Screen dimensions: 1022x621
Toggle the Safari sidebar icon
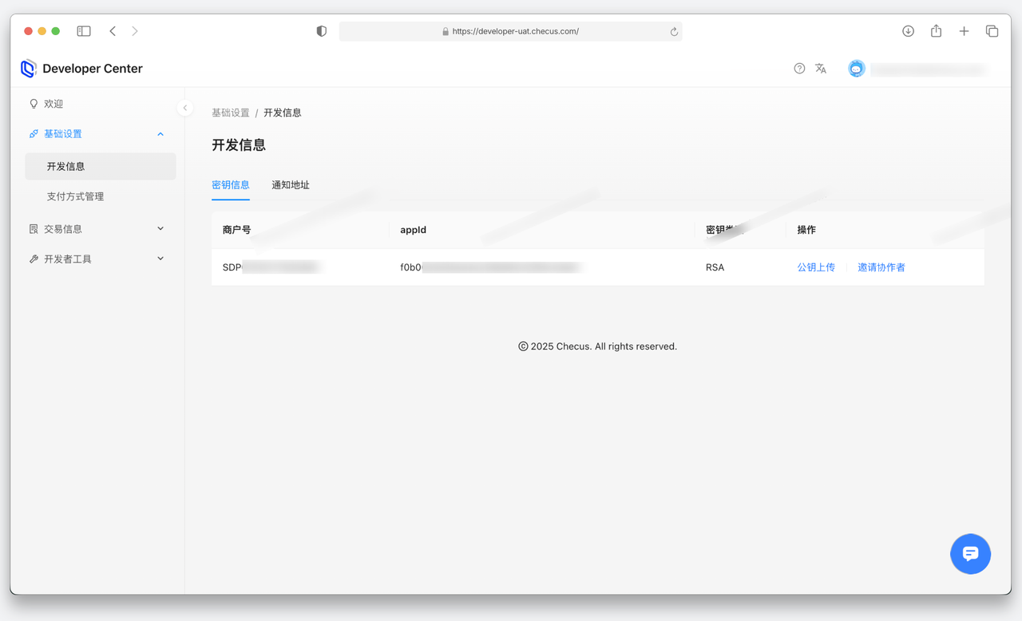[x=84, y=31]
